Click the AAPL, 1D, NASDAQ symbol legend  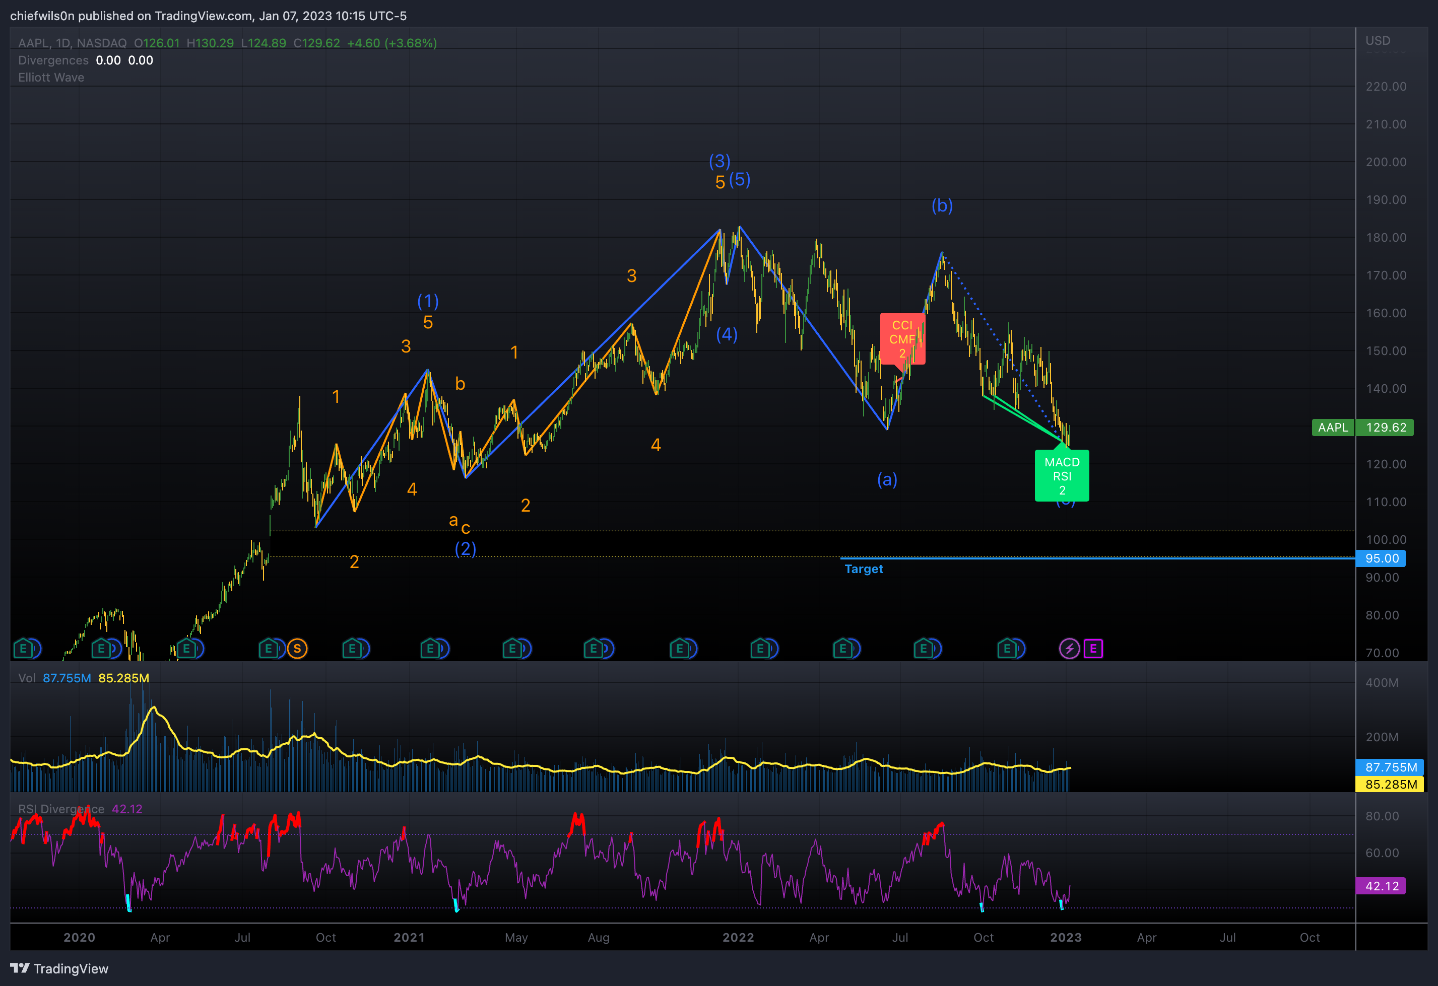click(x=73, y=43)
